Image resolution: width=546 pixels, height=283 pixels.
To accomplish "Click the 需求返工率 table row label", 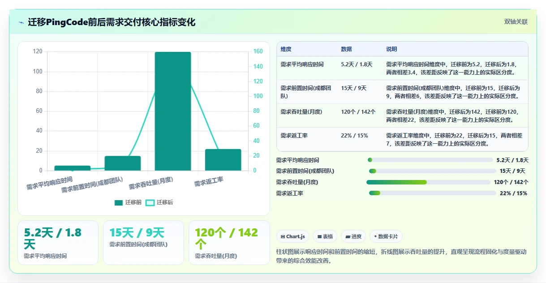I will (294, 136).
